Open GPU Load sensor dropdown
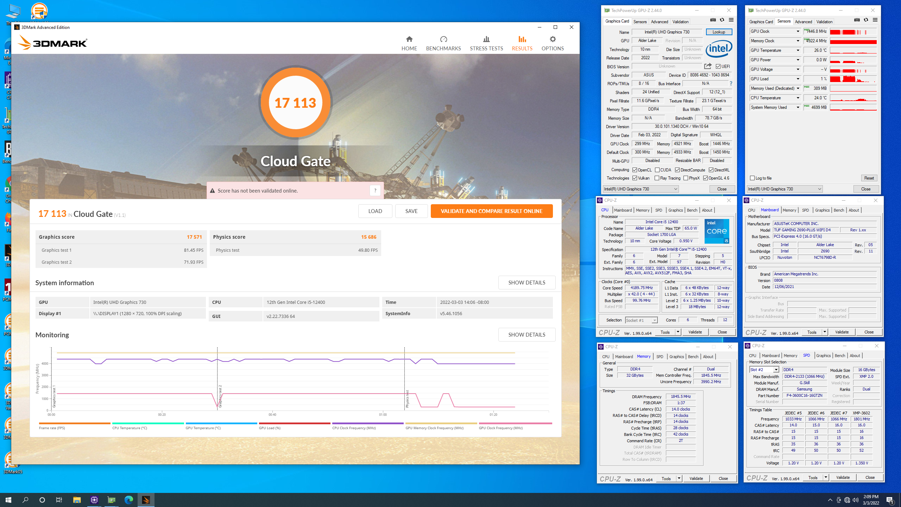The height and width of the screenshot is (507, 901). (x=798, y=79)
